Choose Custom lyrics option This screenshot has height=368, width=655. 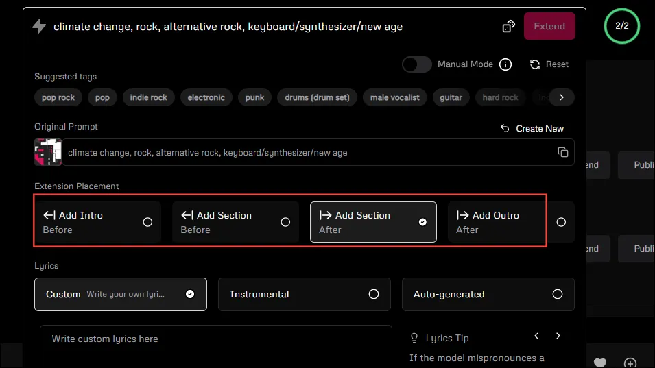pos(120,294)
